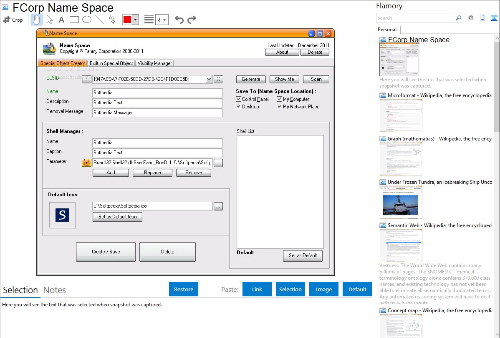Open the Personal tab
Viewport: 500px width, 338px height.
pos(387,30)
